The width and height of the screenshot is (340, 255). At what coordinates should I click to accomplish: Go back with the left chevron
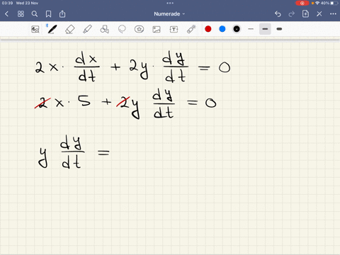(6, 14)
